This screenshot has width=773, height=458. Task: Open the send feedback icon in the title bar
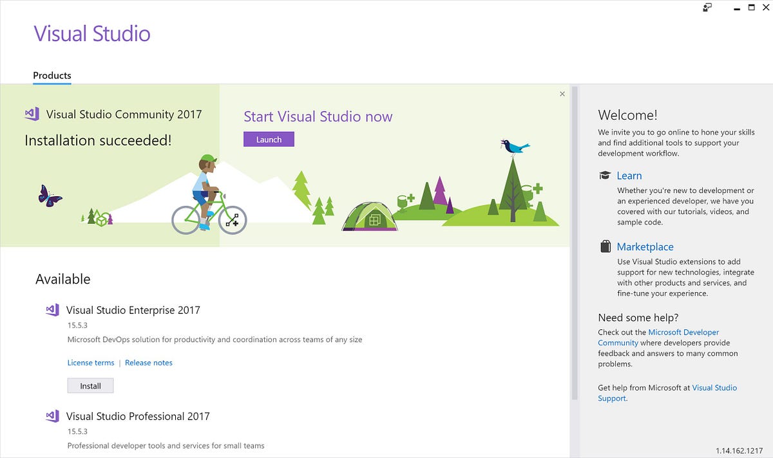click(707, 8)
